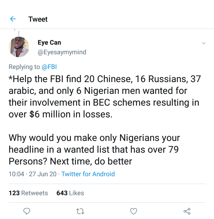The height and width of the screenshot is (219, 214).
Task: Click the Twitter for Android link
Action: (88, 174)
